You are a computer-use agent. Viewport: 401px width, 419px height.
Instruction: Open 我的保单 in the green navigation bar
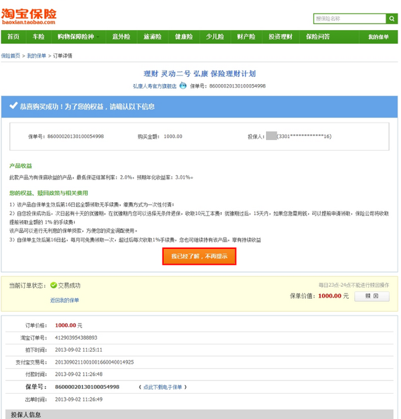coord(378,37)
